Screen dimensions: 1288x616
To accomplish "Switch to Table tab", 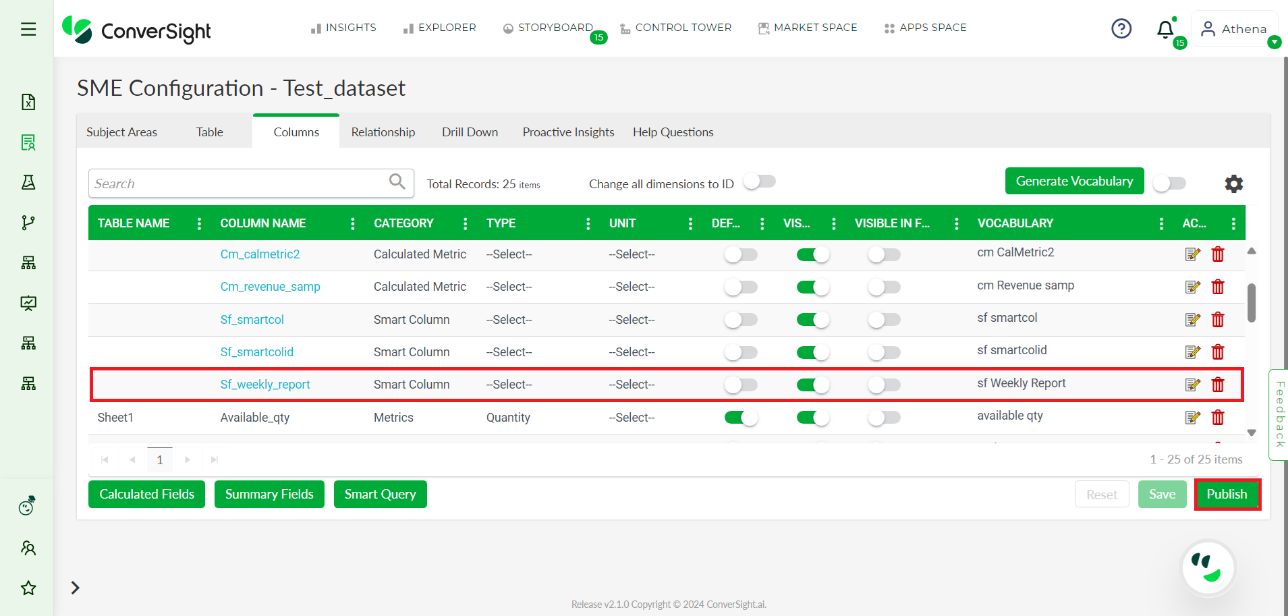I will pos(210,132).
